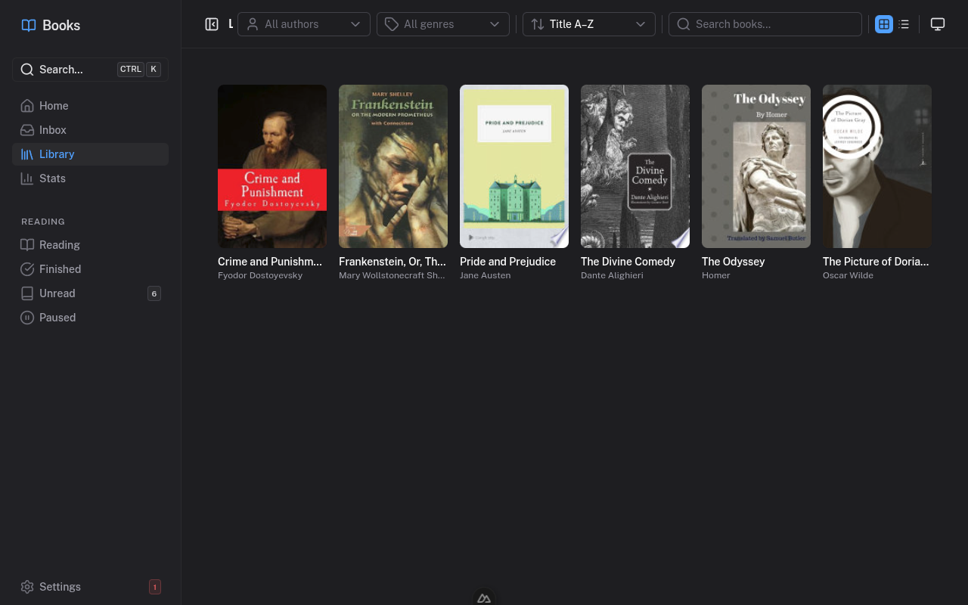968x605 pixels.
Task: Open Settings with notification badge
Action: (60, 587)
